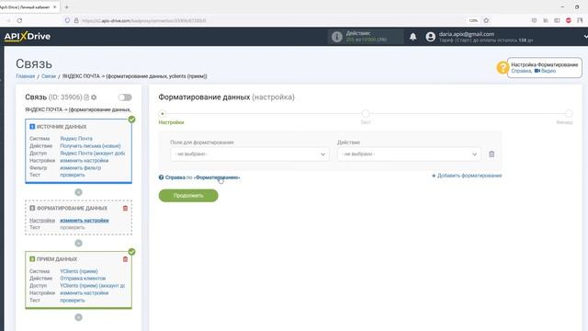Screen dimensions: 588x331
Task: Click the Продолжить button
Action: pyautogui.click(x=188, y=196)
